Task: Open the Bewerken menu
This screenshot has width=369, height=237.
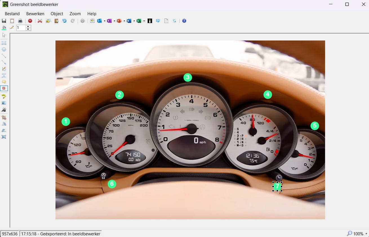Action: 35,13
